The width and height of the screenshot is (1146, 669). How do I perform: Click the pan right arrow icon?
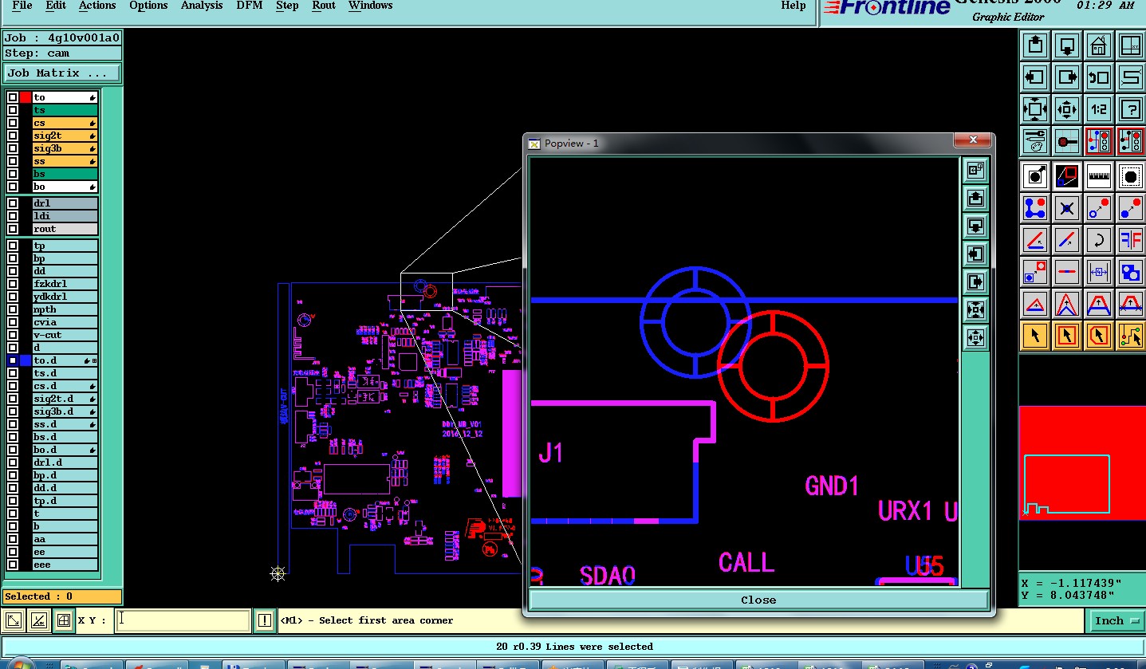click(x=1067, y=77)
